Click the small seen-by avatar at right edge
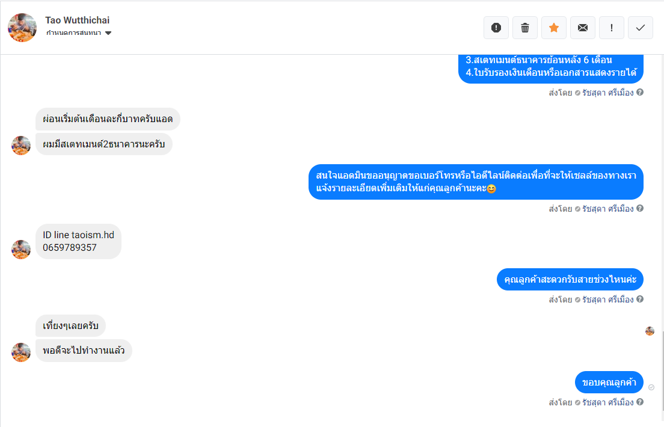Screen dimensions: 664x427 tap(650, 331)
